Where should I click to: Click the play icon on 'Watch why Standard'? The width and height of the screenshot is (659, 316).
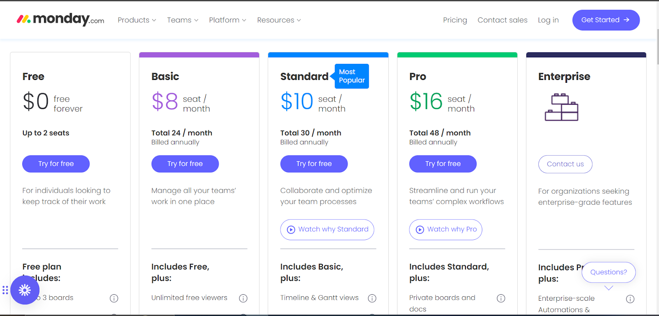(x=291, y=229)
